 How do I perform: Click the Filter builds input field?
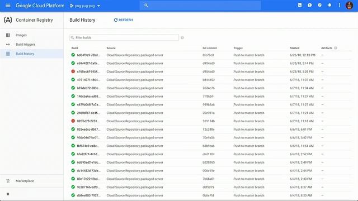click(x=124, y=37)
